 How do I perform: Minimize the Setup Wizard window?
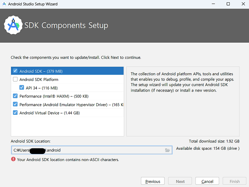[213, 4]
